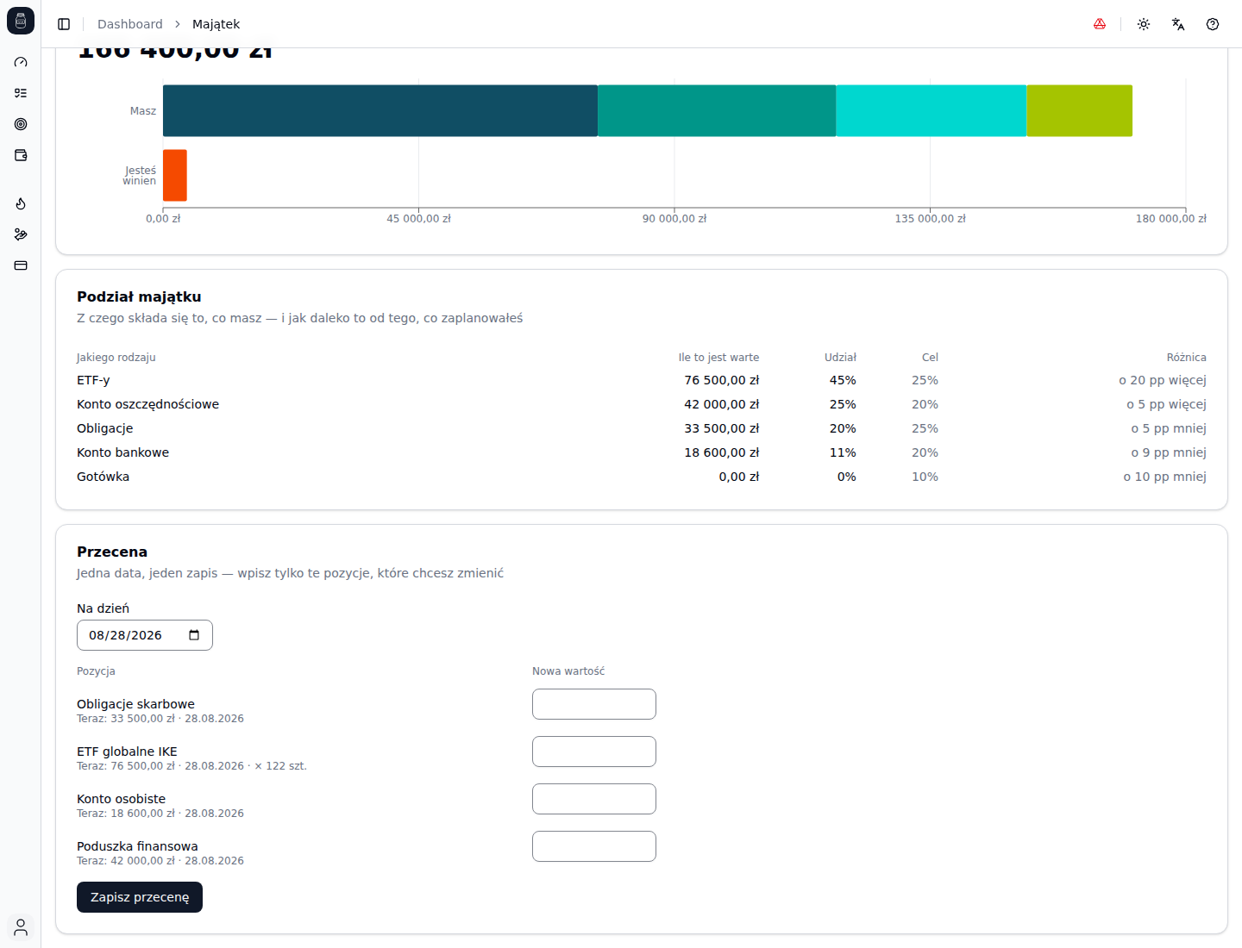
Task: Click the Na dzień date field
Action: pyautogui.click(x=145, y=635)
